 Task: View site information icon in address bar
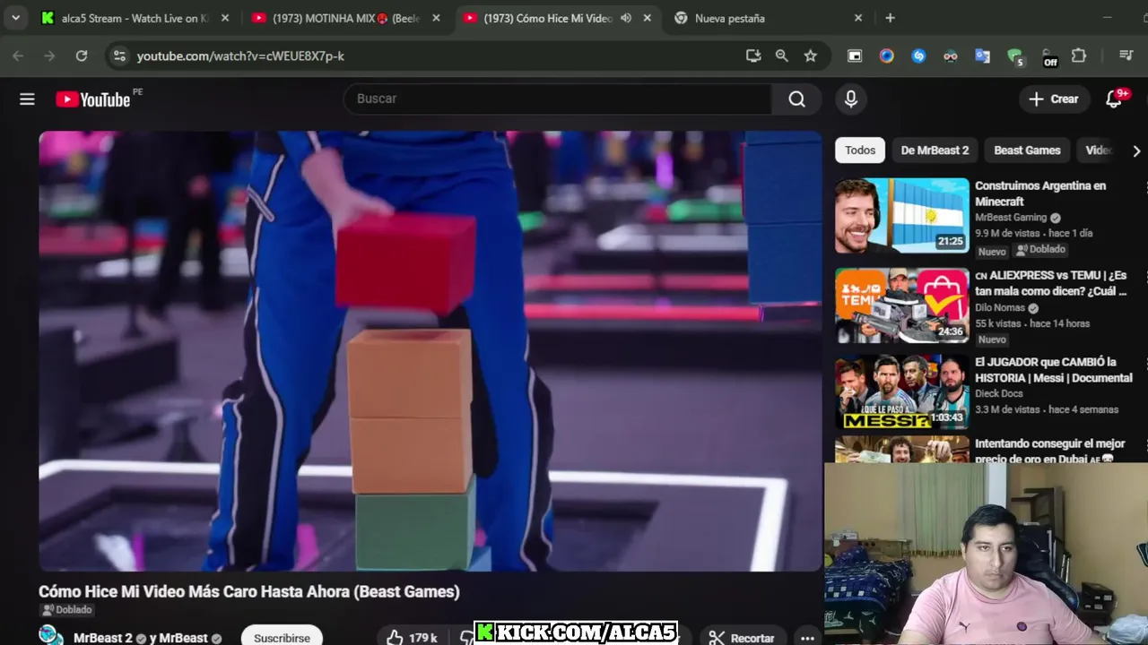point(118,56)
